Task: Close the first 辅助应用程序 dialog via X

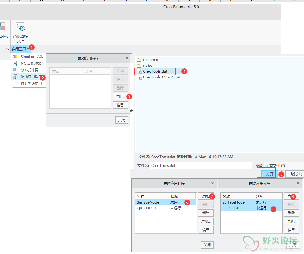Action: pyautogui.click(x=127, y=58)
